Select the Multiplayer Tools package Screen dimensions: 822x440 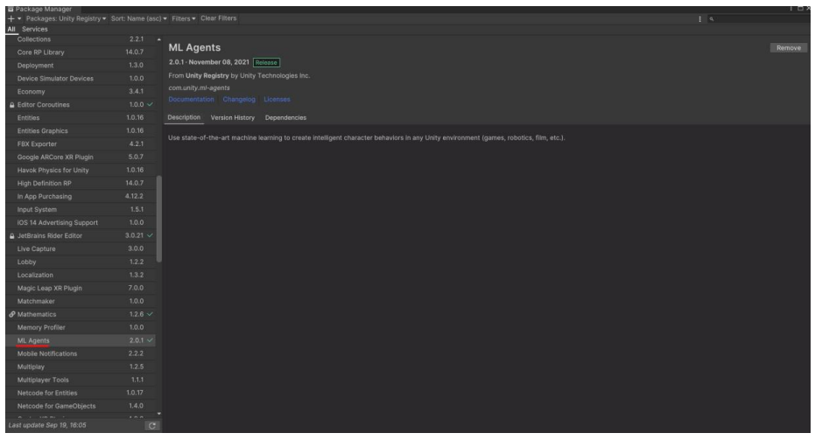(x=81, y=380)
